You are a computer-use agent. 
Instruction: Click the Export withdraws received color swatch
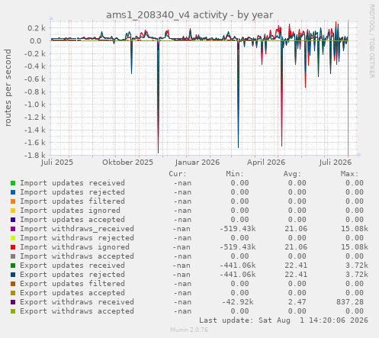(x=13, y=302)
